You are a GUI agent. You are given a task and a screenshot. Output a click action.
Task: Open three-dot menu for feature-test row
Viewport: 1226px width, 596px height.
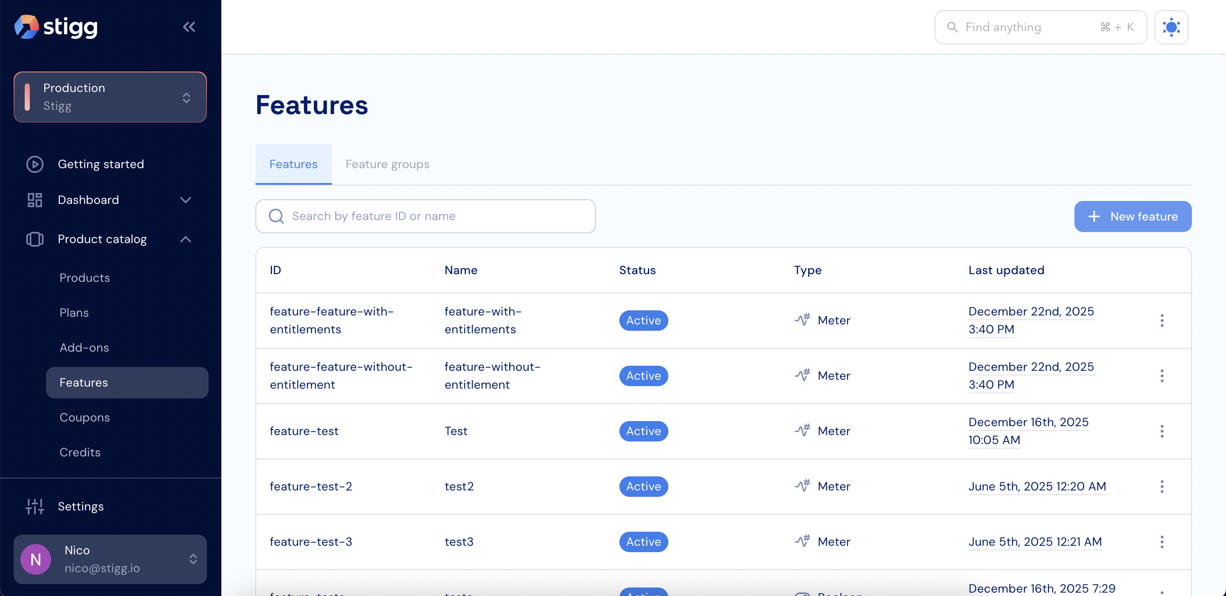point(1162,431)
